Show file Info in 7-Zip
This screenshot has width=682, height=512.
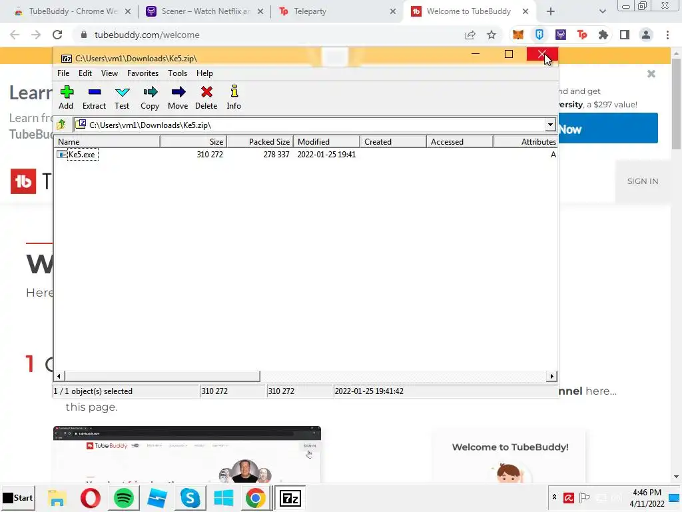pyautogui.click(x=234, y=97)
